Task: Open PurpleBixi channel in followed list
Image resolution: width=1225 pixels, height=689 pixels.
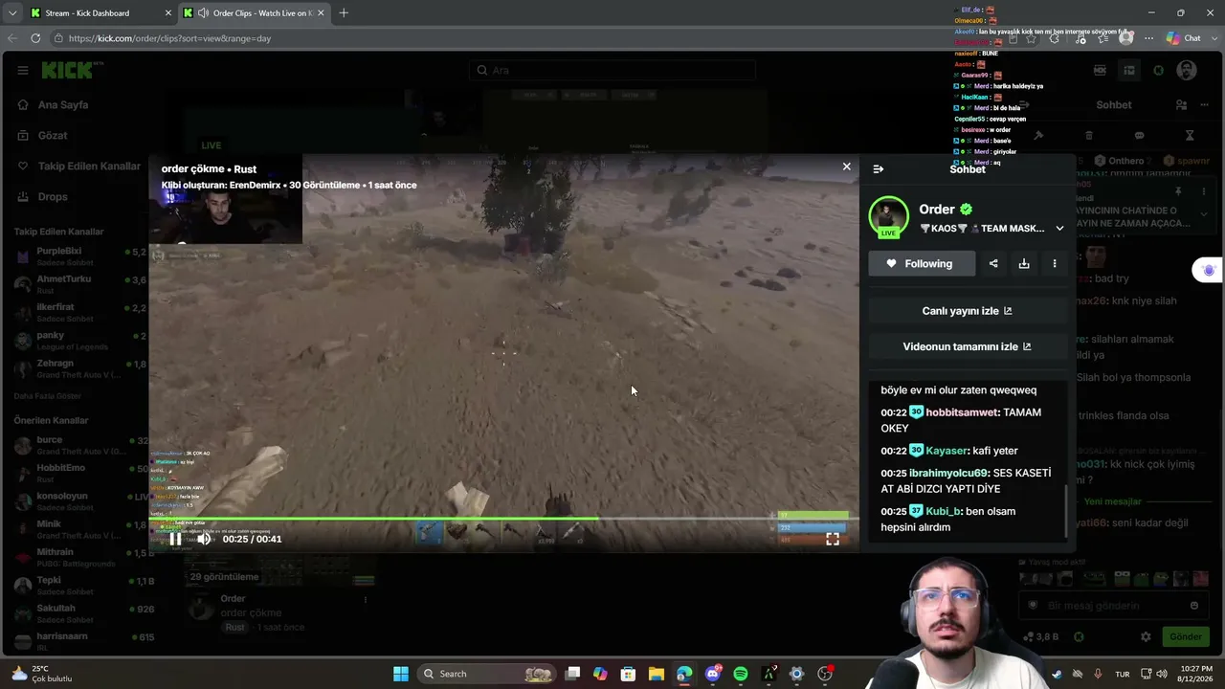Action: coord(78,256)
